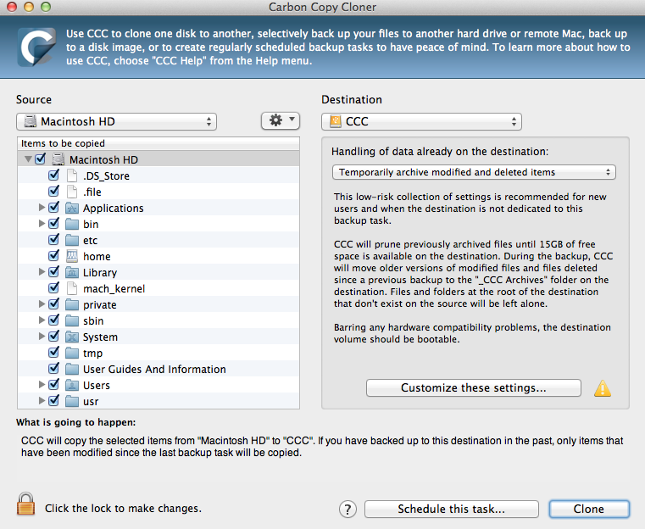Click the question mark help button
The width and height of the screenshot is (645, 529).
(x=348, y=509)
